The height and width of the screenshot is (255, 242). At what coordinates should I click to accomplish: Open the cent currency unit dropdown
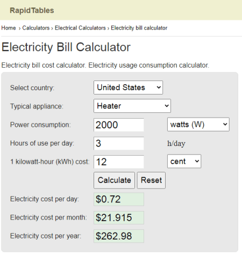click(184, 161)
